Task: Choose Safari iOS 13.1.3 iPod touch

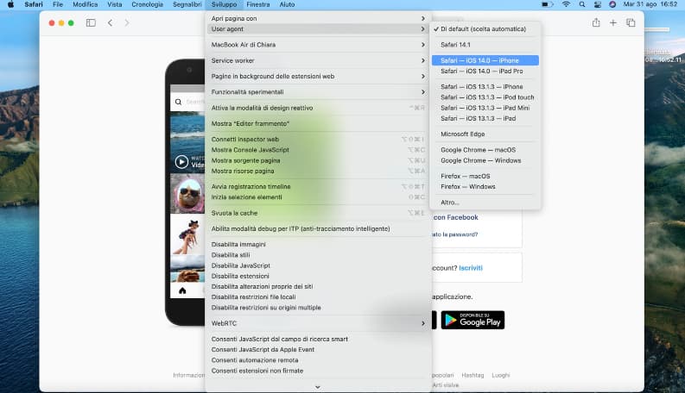Action: tap(485, 97)
